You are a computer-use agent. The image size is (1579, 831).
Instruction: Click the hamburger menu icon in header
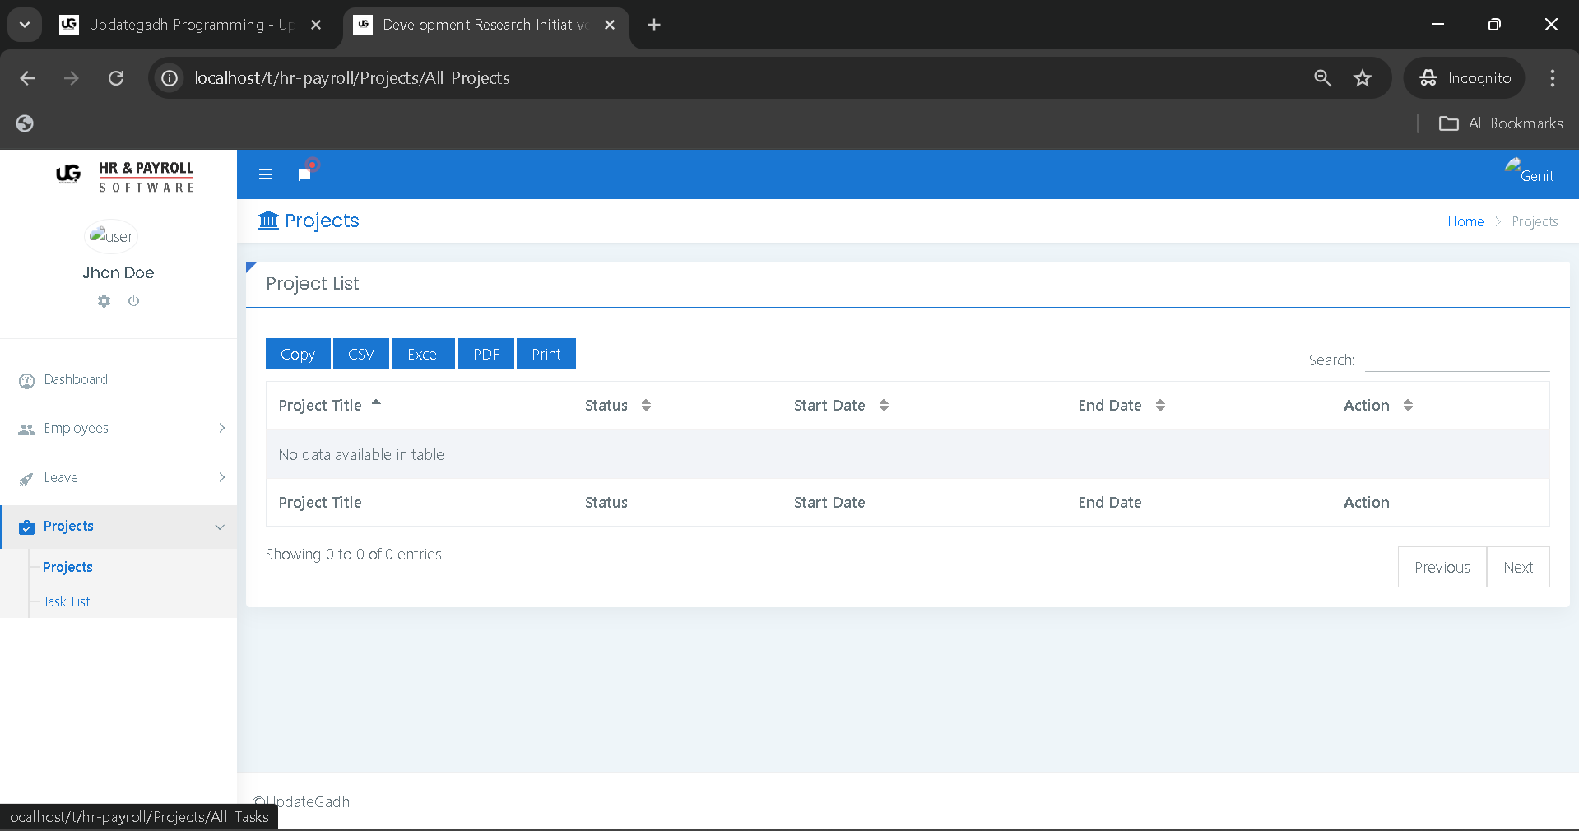[265, 174]
